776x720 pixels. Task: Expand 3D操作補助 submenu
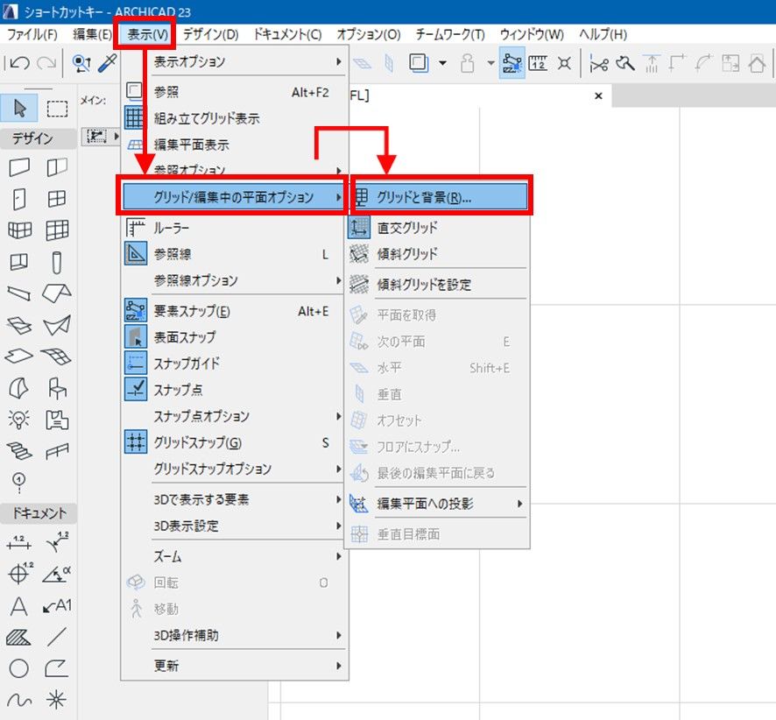(235, 635)
